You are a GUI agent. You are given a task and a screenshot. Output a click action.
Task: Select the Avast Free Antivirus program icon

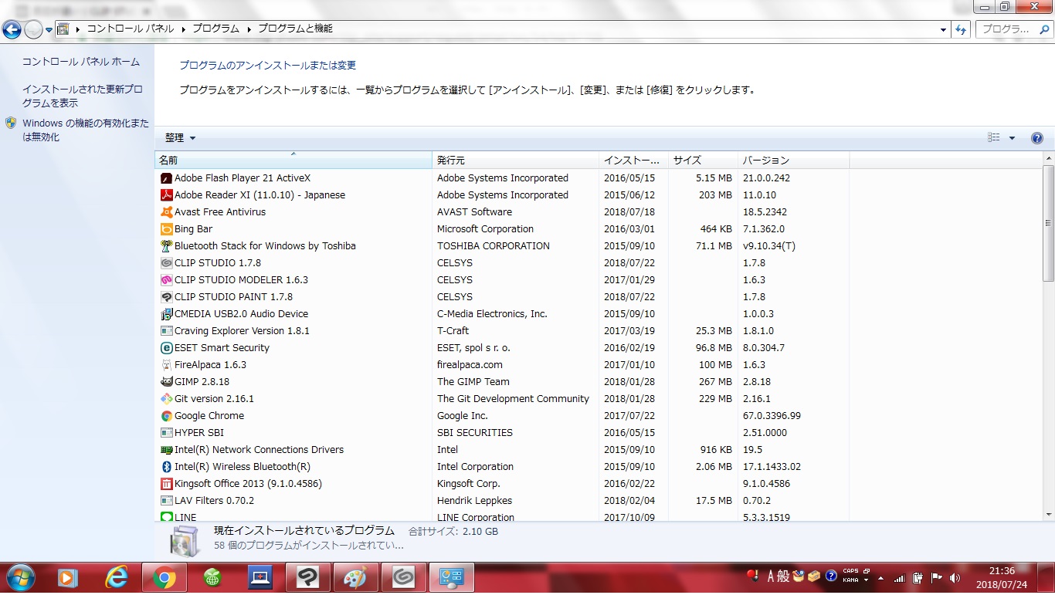(166, 212)
